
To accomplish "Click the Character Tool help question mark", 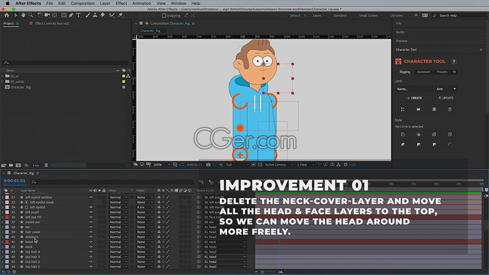I will 454,62.
